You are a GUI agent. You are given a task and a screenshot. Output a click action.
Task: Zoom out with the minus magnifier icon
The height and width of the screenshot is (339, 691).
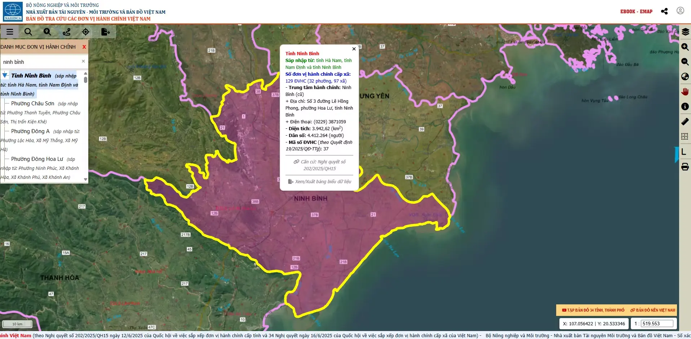point(685,62)
